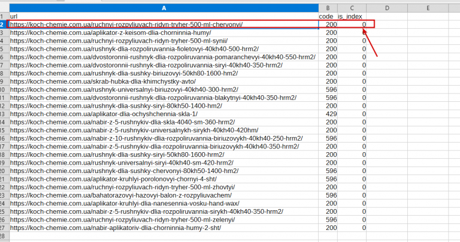
Task: Open the ruchnyi-rozpyliuvach tryher-500-ml-zhovtyi URL
Action: coord(123,187)
